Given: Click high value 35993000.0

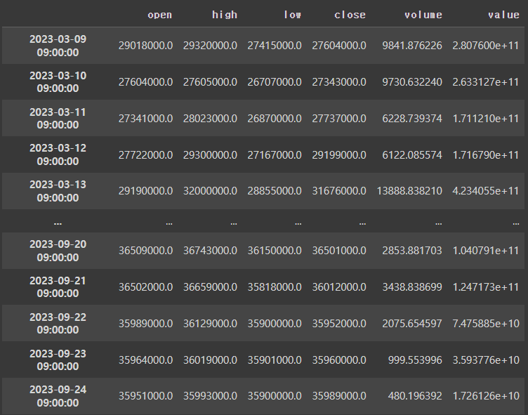Looking at the screenshot, I should [210, 396].
